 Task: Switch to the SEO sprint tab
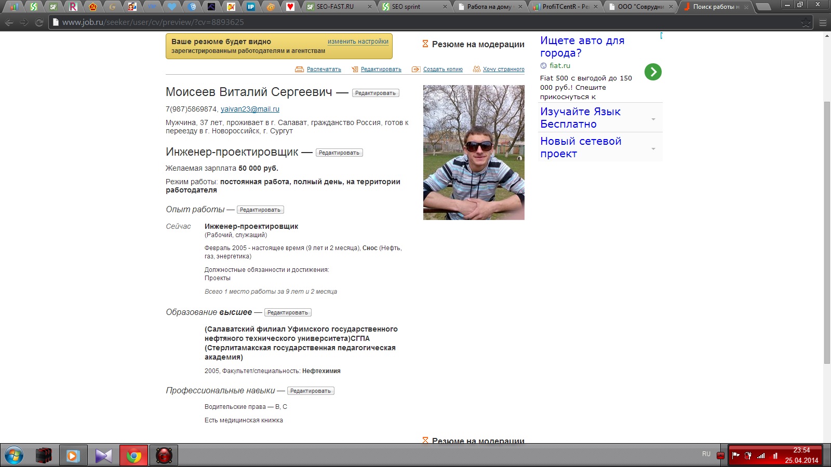pos(413,7)
